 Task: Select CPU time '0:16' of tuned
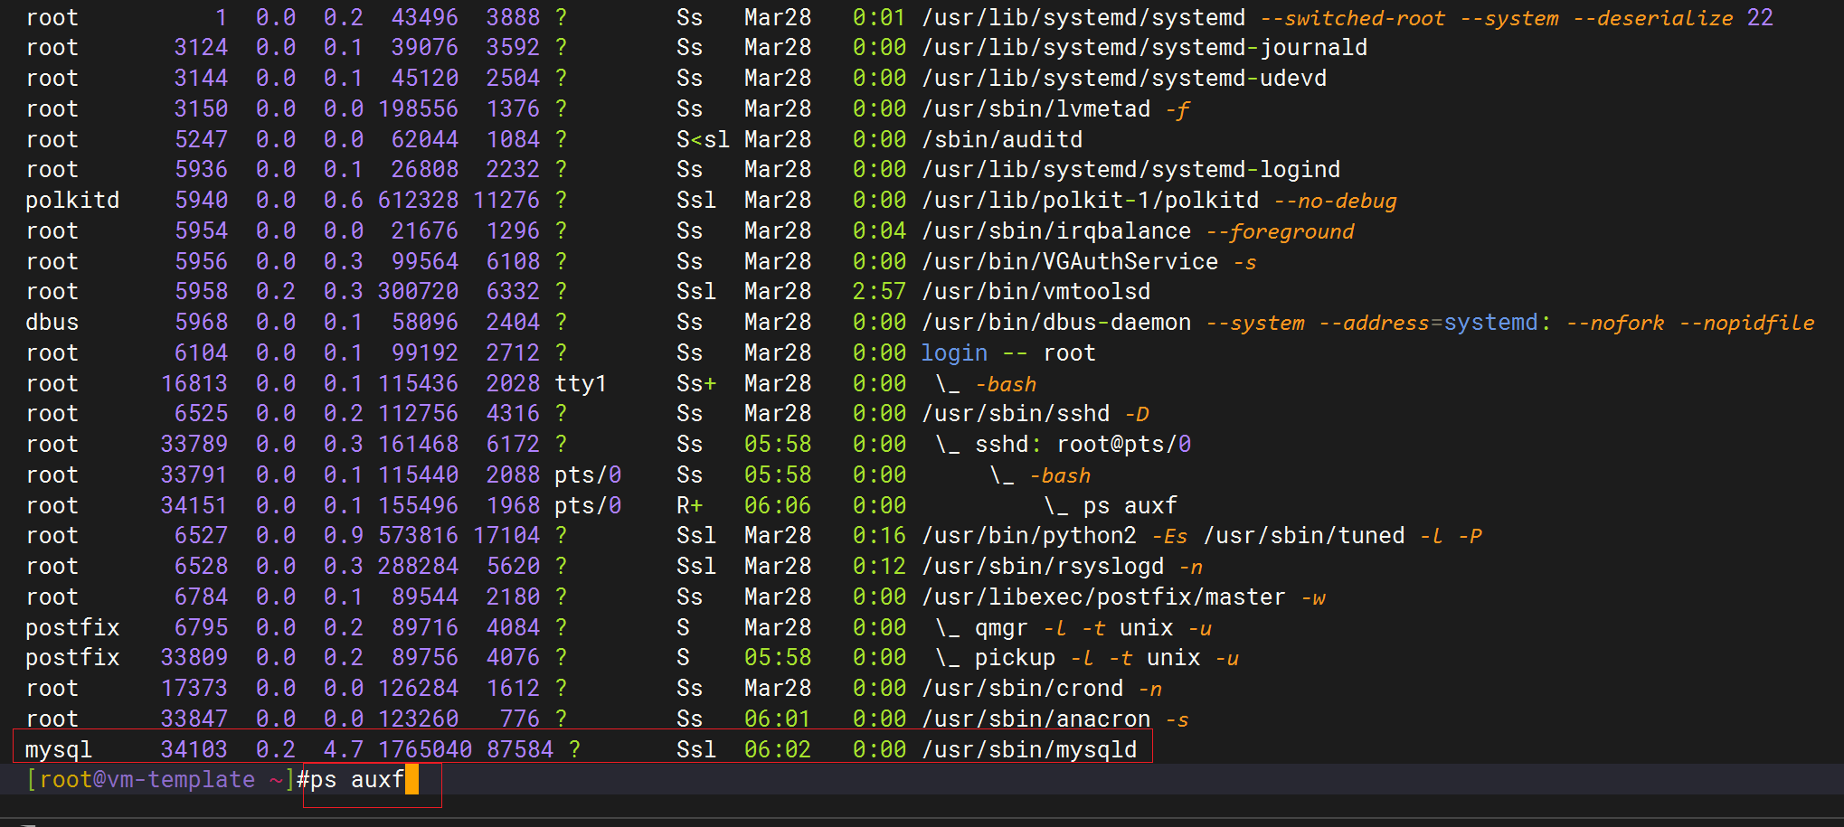(x=879, y=535)
